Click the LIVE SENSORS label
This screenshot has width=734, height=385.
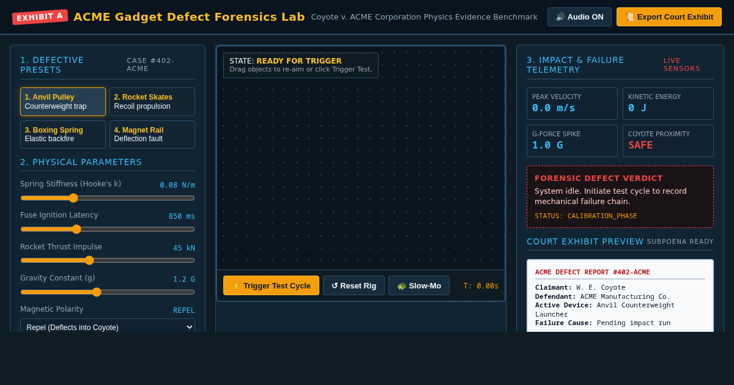click(682, 65)
